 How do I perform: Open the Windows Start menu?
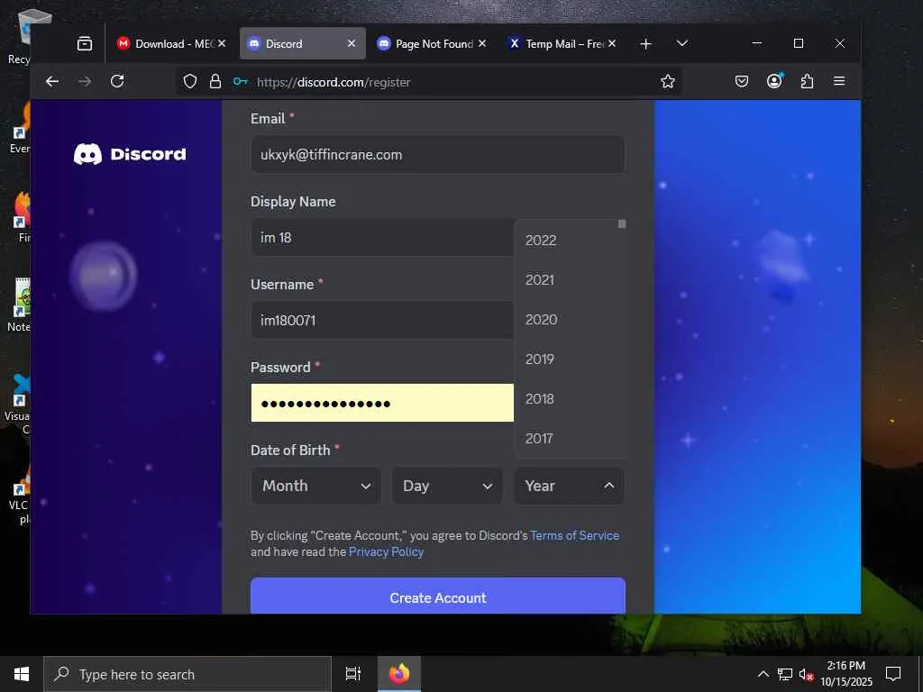coord(22,674)
